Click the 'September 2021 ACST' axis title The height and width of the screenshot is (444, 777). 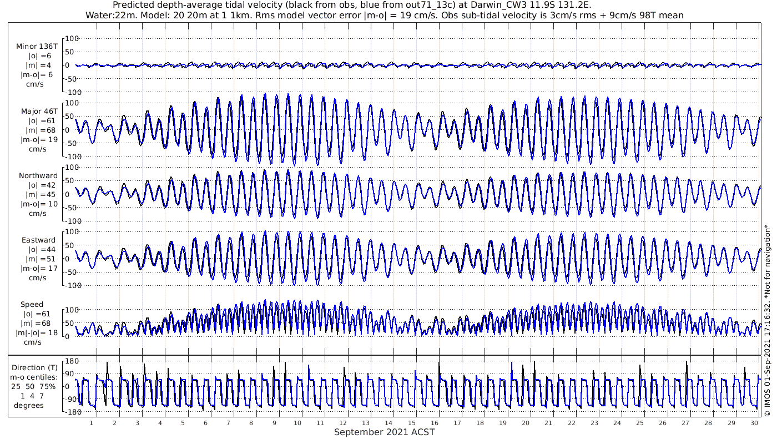385,432
